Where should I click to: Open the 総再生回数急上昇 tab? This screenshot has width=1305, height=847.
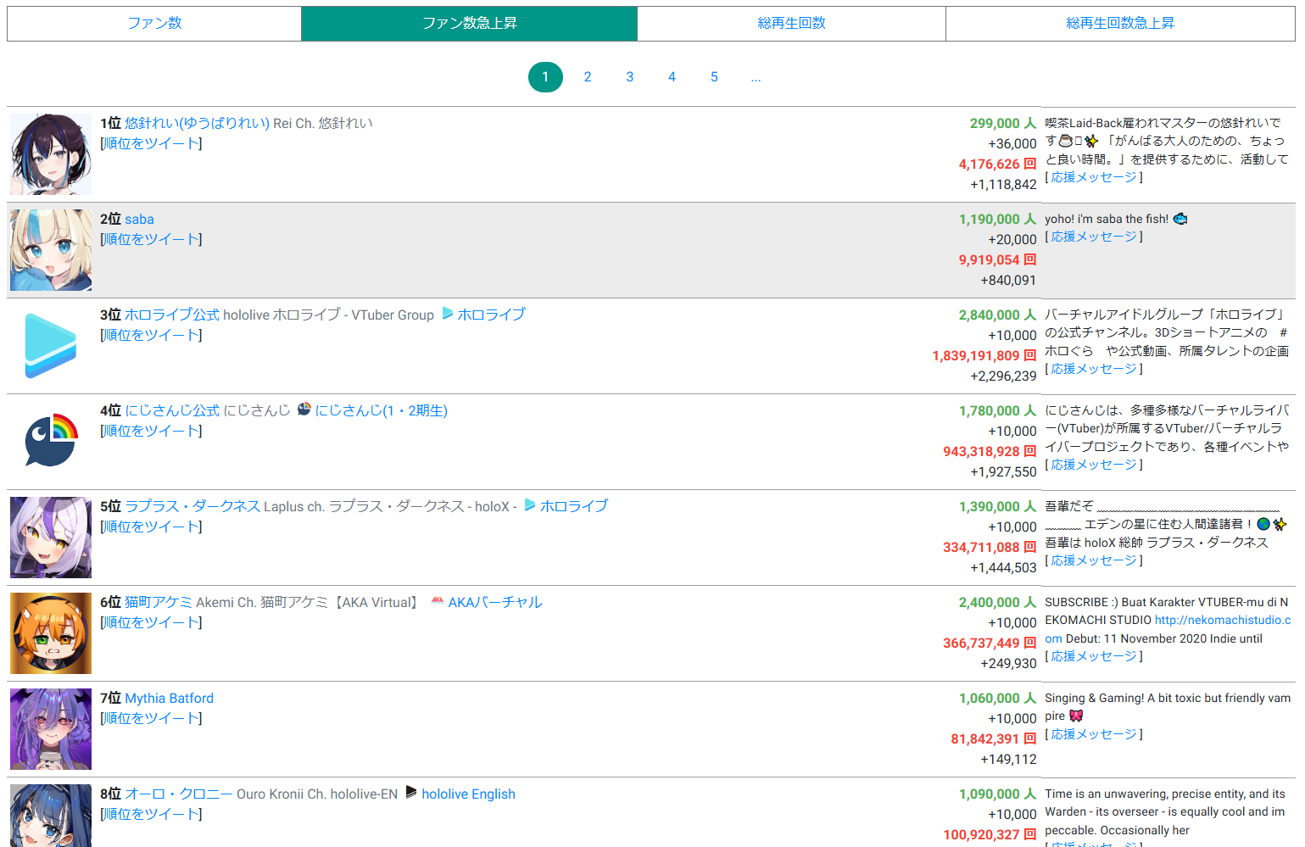click(1120, 24)
